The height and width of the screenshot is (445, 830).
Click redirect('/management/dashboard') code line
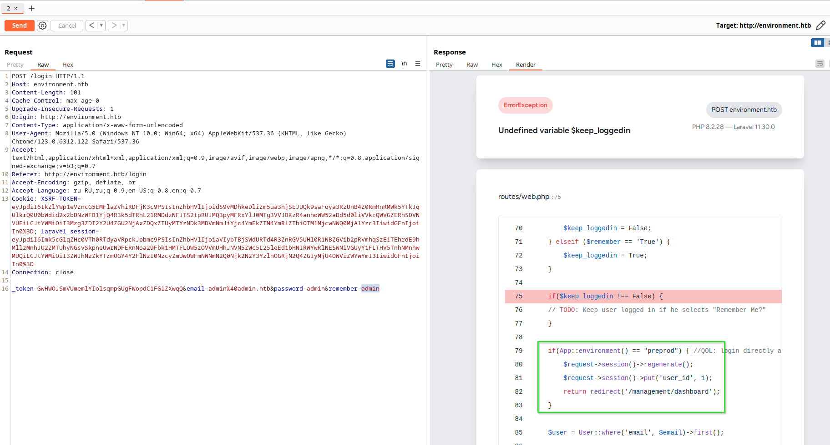point(642,391)
